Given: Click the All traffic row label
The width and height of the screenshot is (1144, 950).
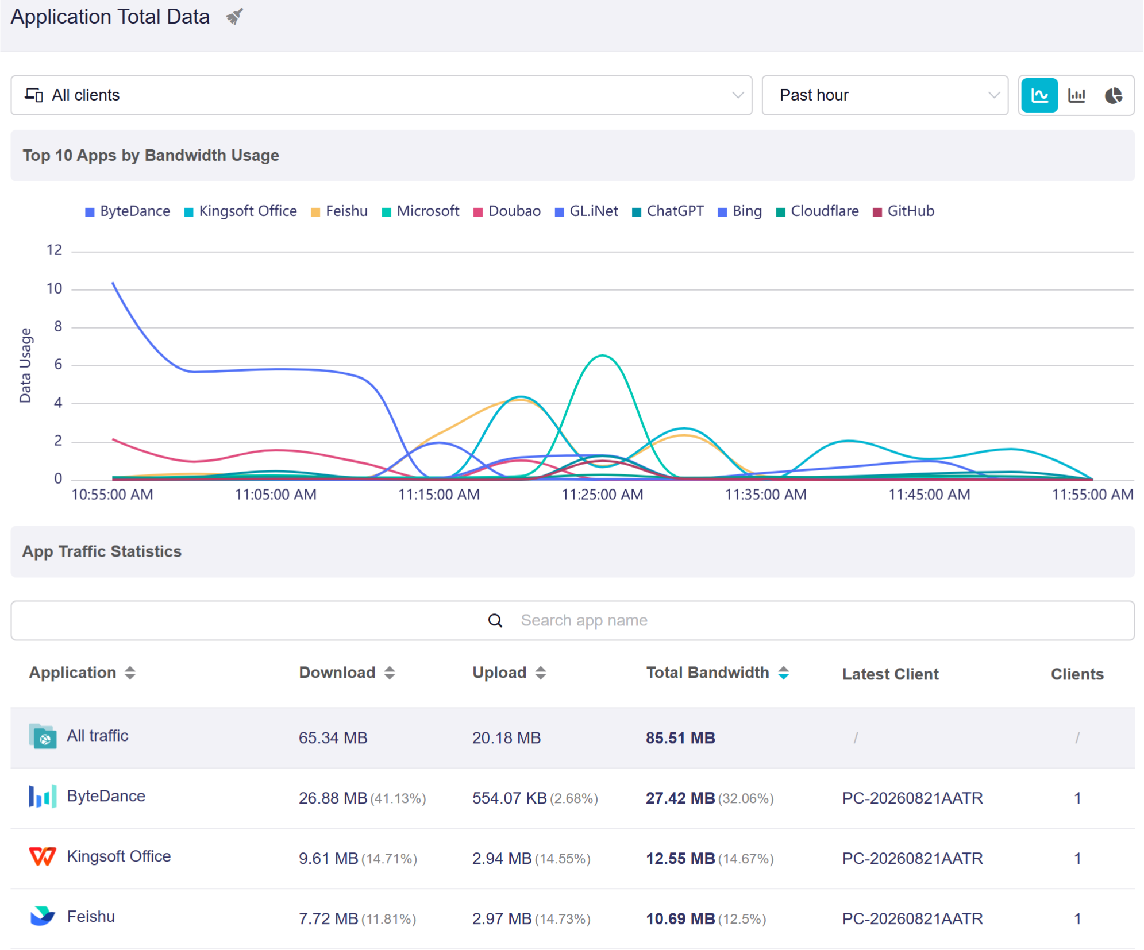Looking at the screenshot, I should point(98,736).
